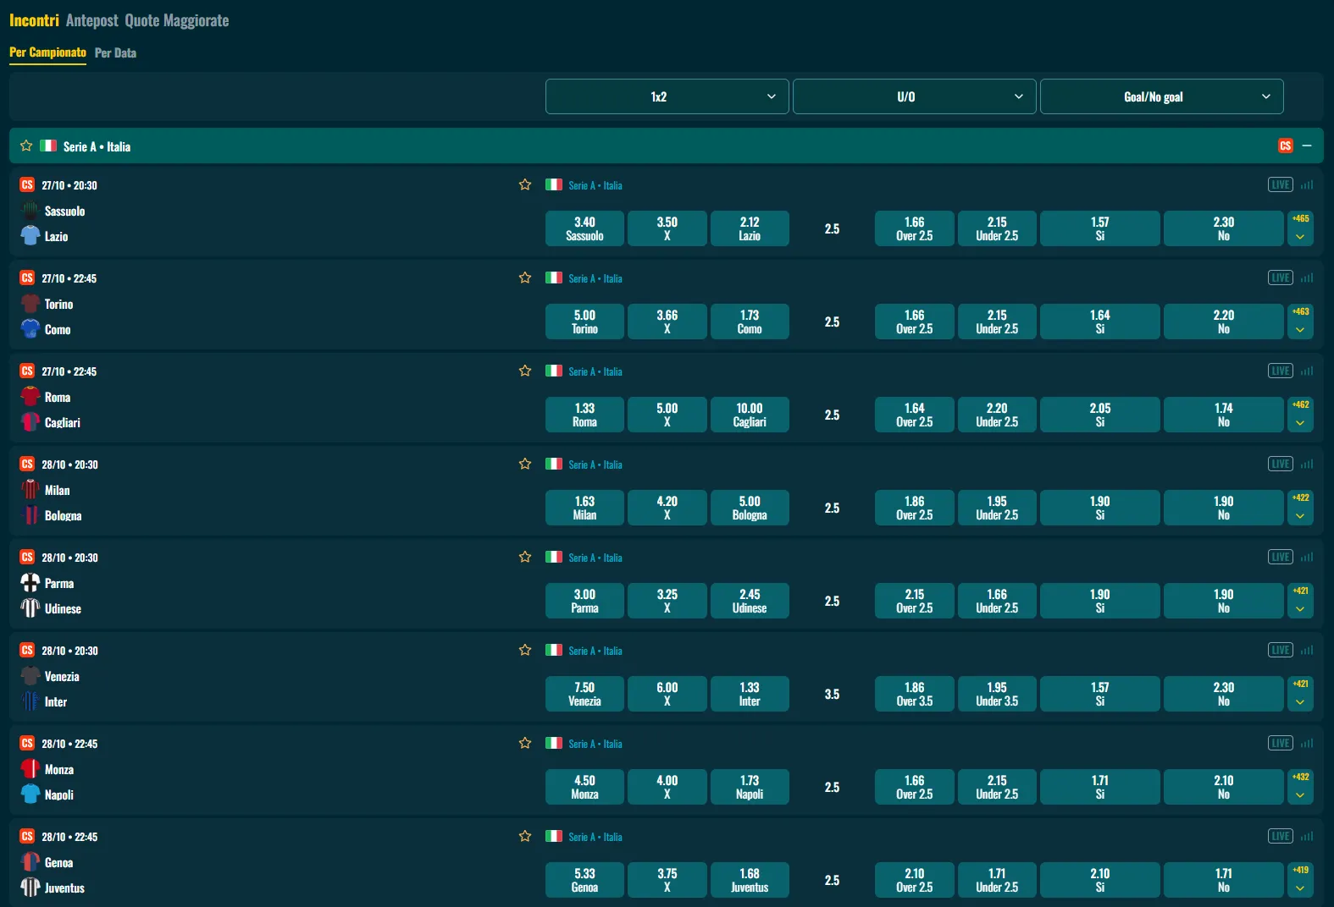Favorite the Torino vs Como match

(525, 278)
